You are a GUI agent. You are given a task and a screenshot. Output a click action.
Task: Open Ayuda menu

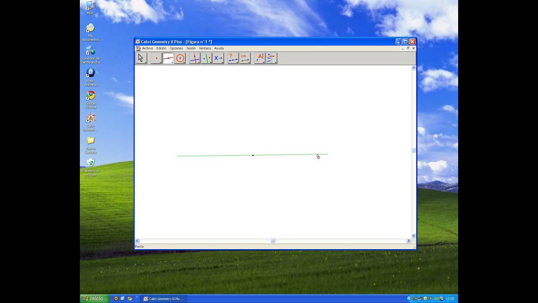pos(219,48)
